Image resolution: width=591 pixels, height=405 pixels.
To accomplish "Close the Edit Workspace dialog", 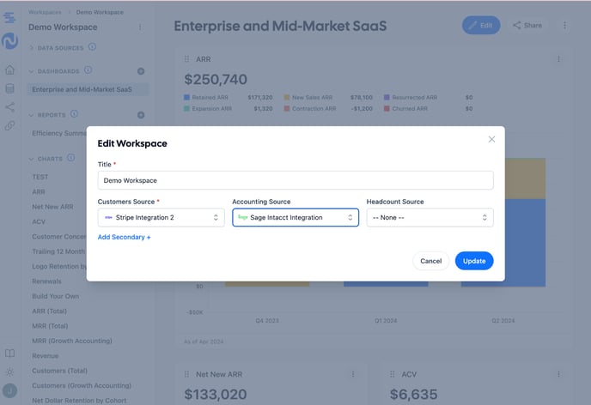I will coord(491,139).
